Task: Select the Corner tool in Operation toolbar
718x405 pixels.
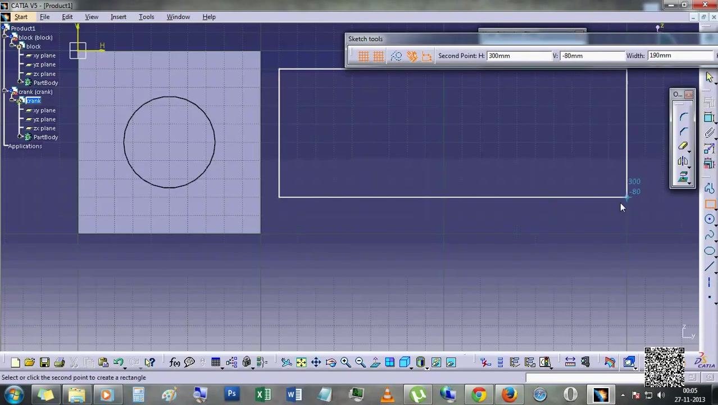Action: (683, 116)
